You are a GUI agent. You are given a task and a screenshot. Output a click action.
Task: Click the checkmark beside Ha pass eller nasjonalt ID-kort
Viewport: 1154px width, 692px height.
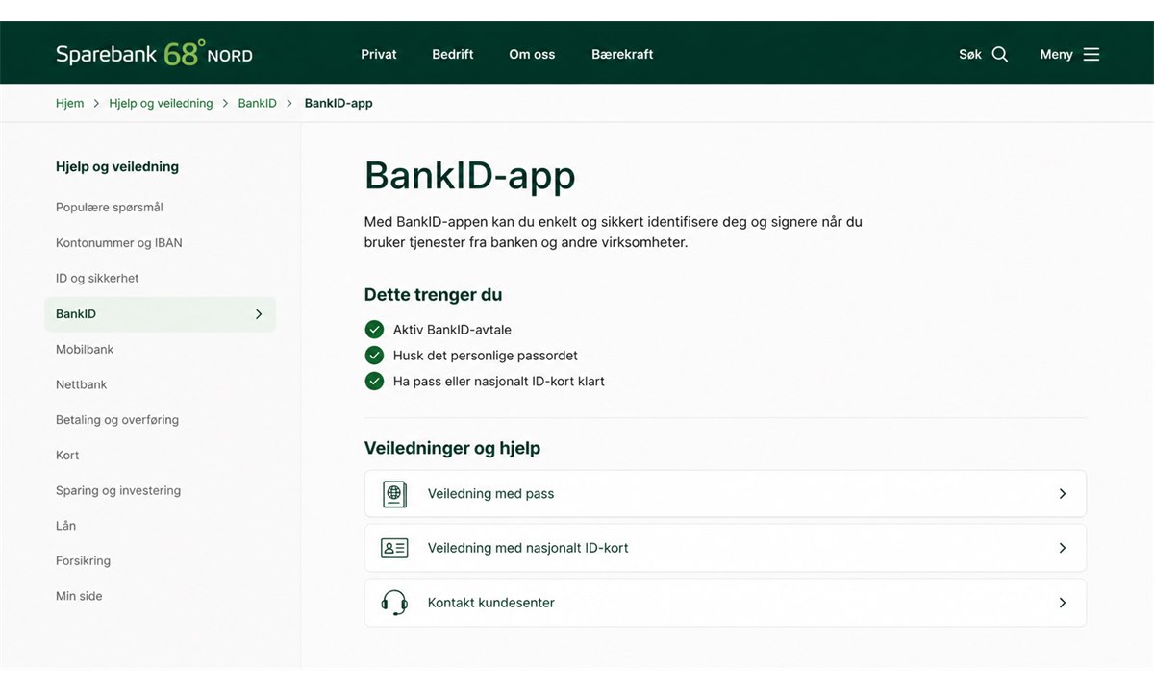pos(374,382)
